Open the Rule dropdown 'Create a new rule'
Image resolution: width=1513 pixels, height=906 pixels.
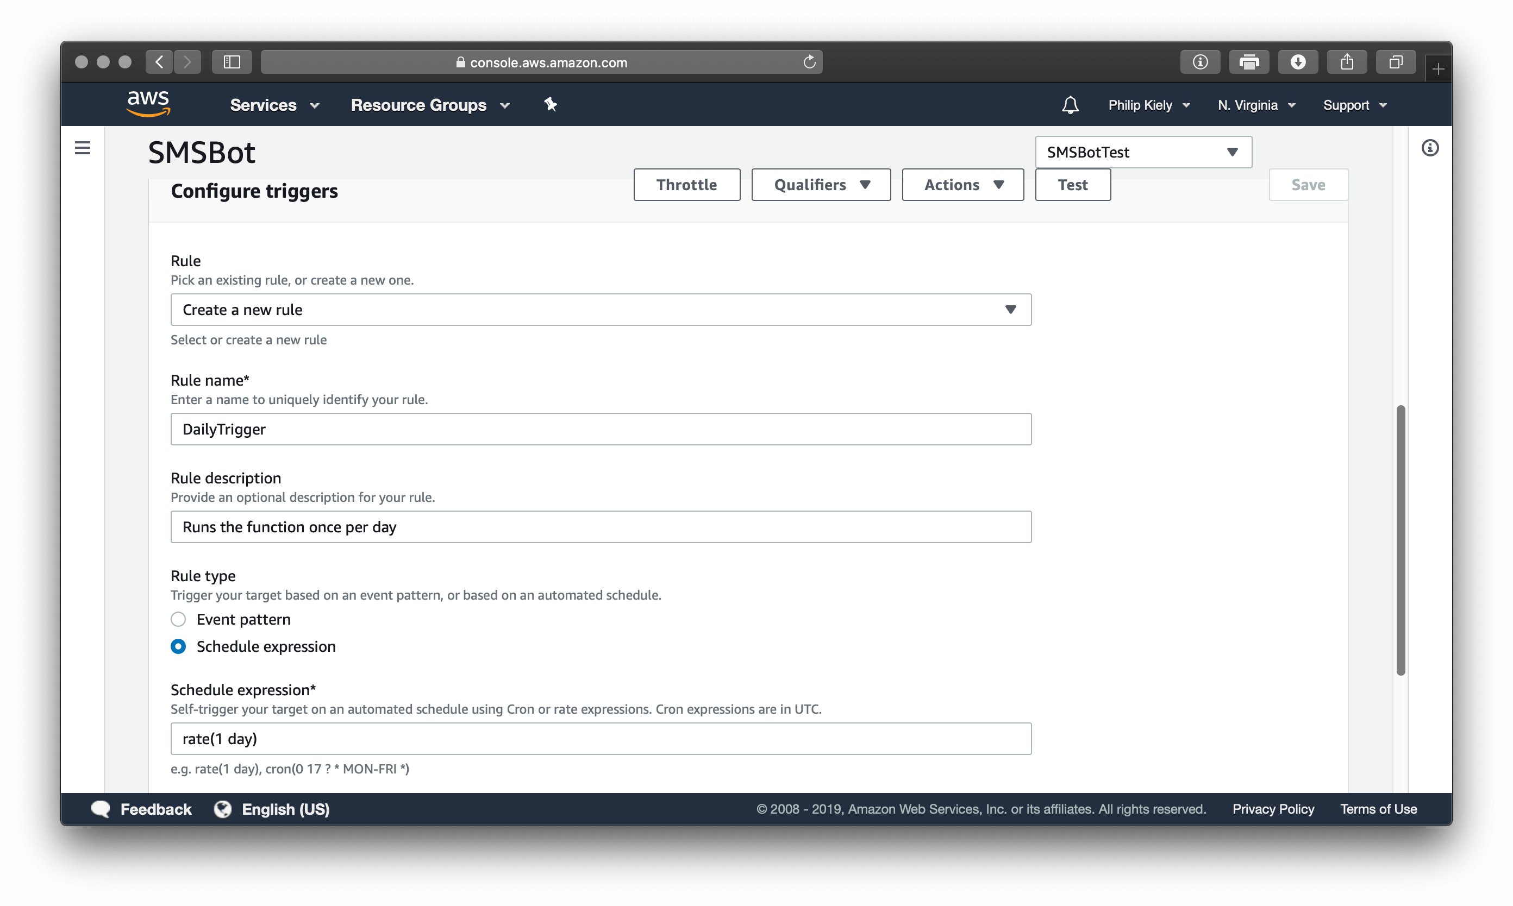601,310
